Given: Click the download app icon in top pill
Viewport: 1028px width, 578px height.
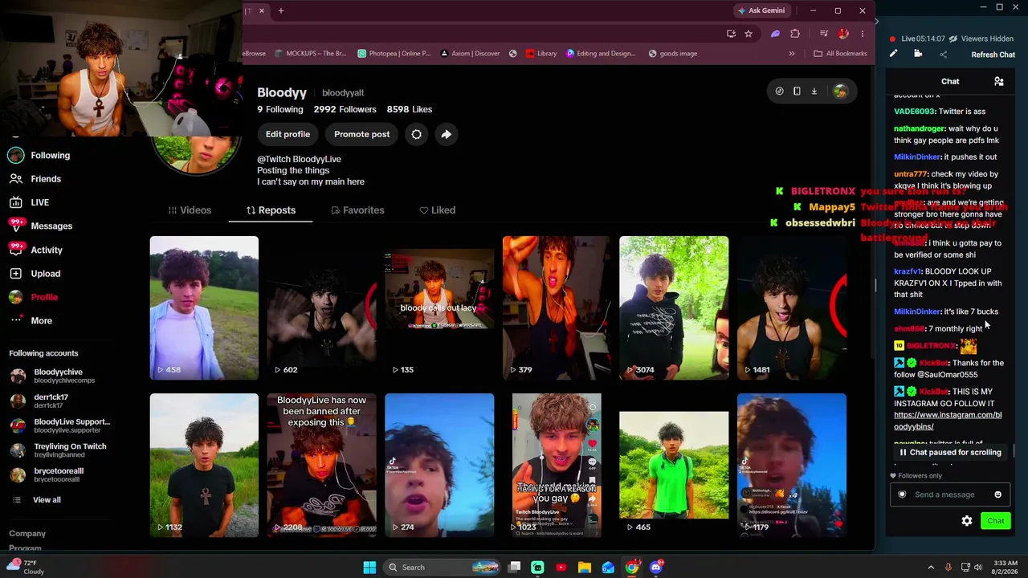Looking at the screenshot, I should click(814, 92).
